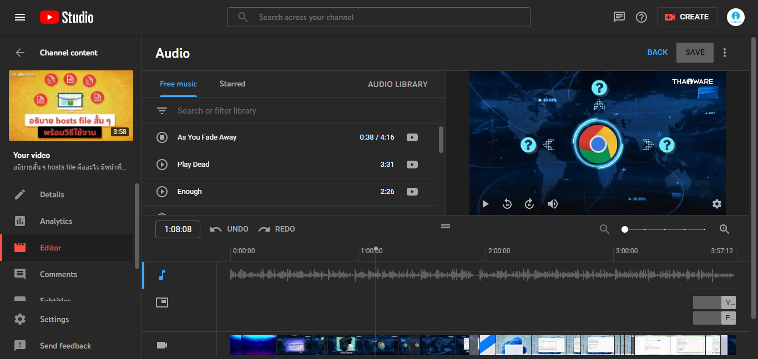Click UNDO
This screenshot has height=359, width=758.
(x=229, y=229)
